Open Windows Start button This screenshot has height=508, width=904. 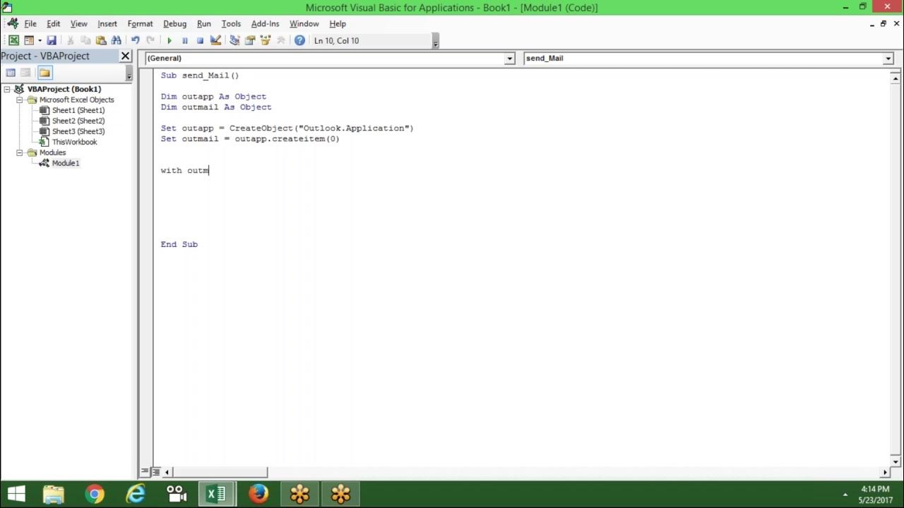(16, 494)
